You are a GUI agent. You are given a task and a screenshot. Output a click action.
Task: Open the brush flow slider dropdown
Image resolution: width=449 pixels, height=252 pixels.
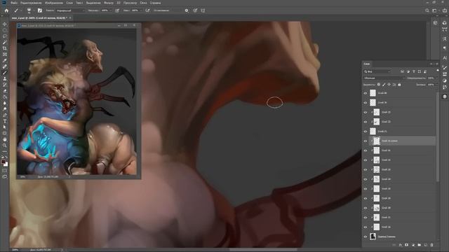140,10
